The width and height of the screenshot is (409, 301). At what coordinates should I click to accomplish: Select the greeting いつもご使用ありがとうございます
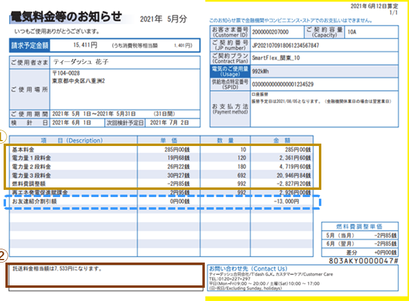click(57, 32)
